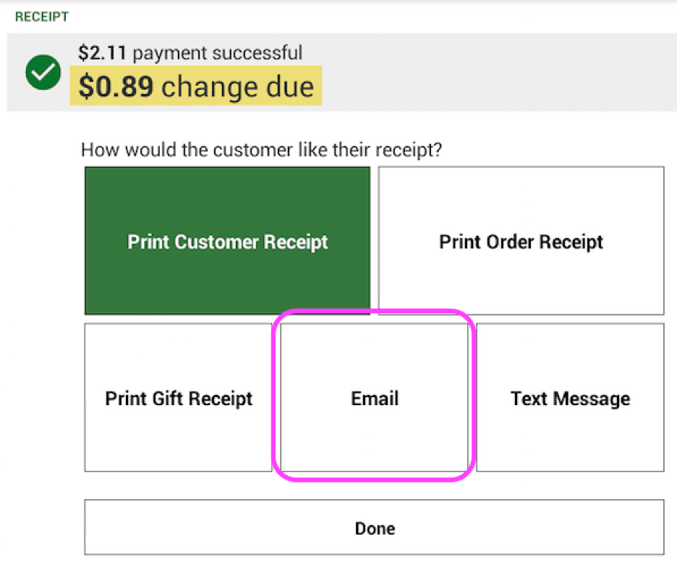This screenshot has height=573, width=677.
Task: Click the $0.89 change amount
Action: 116,87
